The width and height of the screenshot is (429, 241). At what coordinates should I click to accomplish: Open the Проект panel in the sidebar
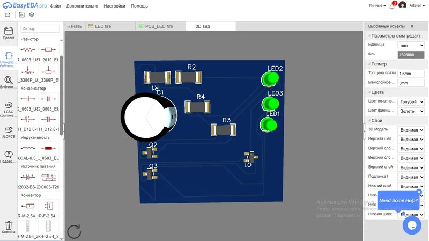pos(9,33)
